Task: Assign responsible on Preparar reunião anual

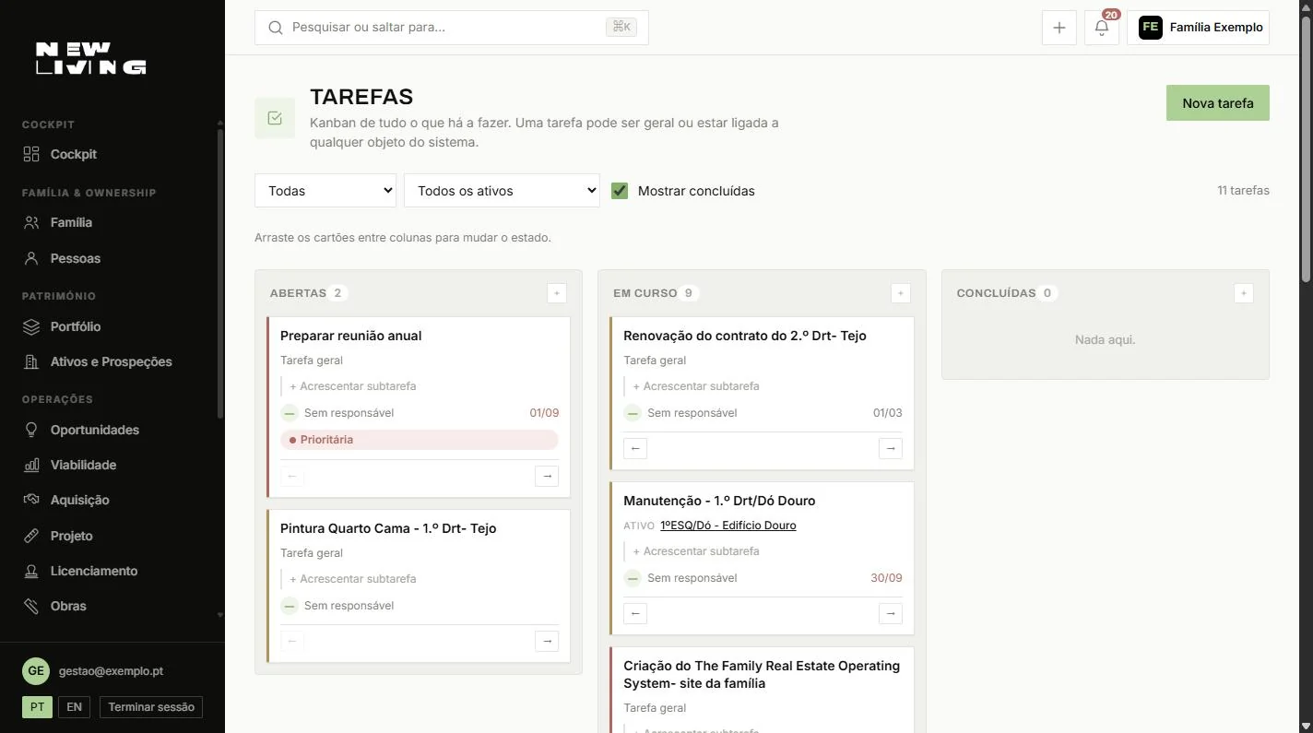Action: pos(337,413)
